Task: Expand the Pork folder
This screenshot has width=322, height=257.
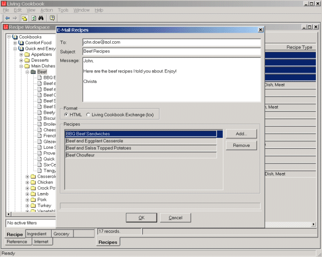Action: point(27,200)
